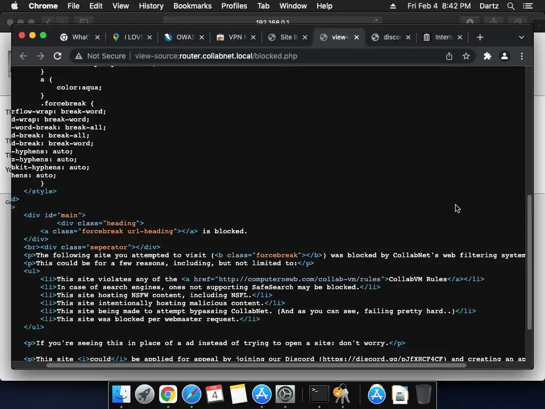Close the Site B tab
Viewport: 545px width, 409px height.
[305, 37]
